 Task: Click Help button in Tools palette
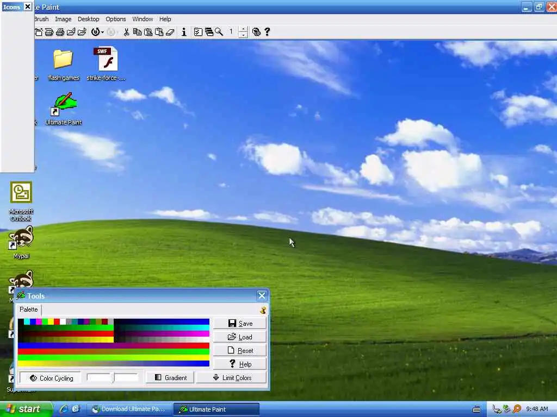coord(240,364)
